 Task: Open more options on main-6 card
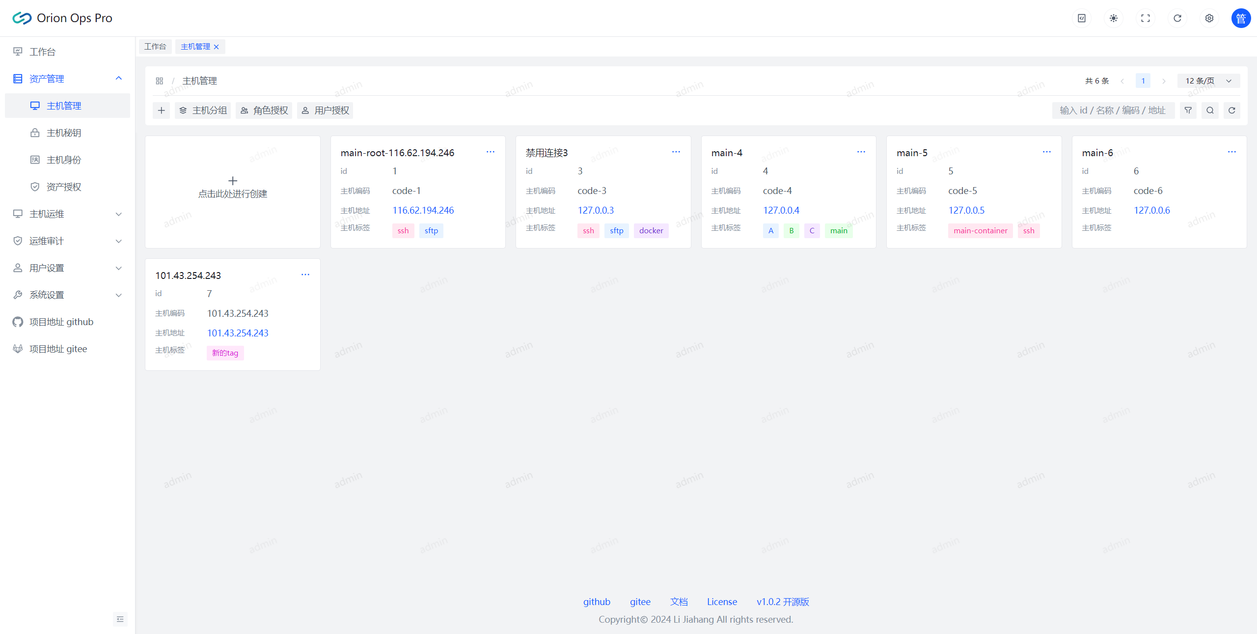point(1231,152)
